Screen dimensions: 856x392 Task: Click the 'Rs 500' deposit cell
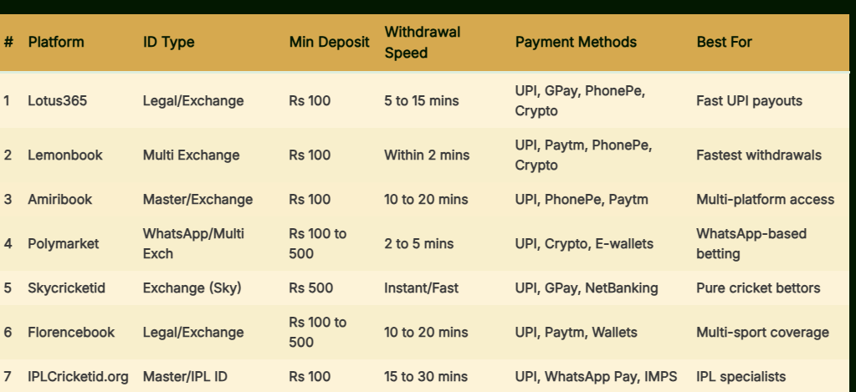tap(310, 288)
